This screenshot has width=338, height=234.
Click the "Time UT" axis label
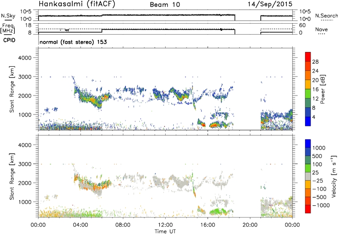tap(165, 231)
